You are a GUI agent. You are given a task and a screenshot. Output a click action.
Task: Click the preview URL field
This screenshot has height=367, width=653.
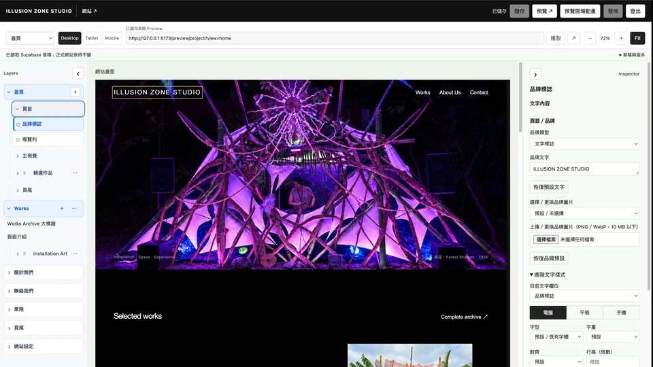click(x=335, y=38)
